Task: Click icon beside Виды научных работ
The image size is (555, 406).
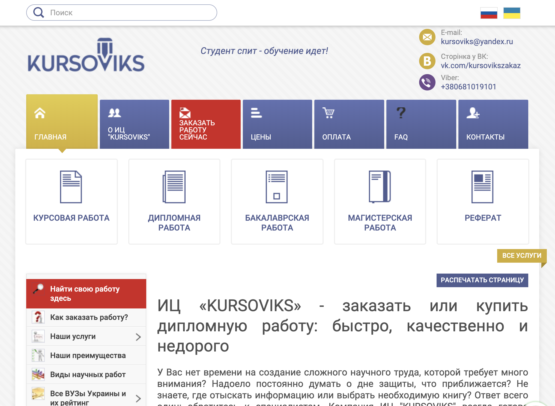Action: [38, 375]
